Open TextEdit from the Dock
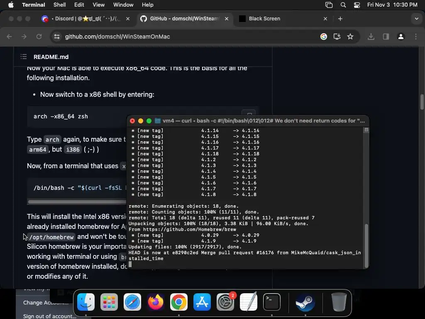The width and height of the screenshot is (425, 319). tap(249, 302)
